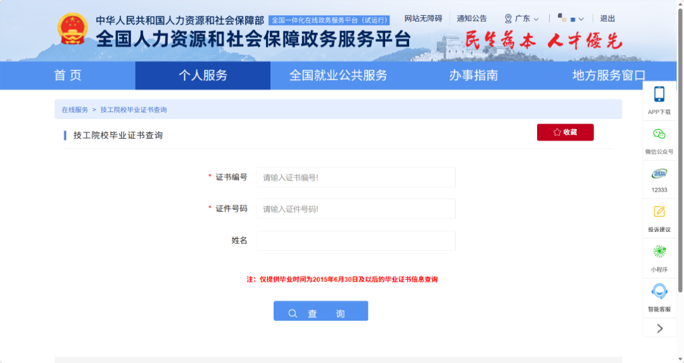Open the user account dropdown arrow
Viewport: 684px width, 363px height.
coord(581,19)
